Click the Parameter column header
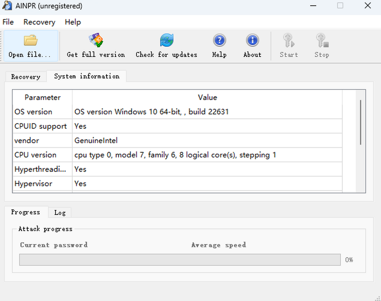This screenshot has width=381, height=301. click(43, 97)
